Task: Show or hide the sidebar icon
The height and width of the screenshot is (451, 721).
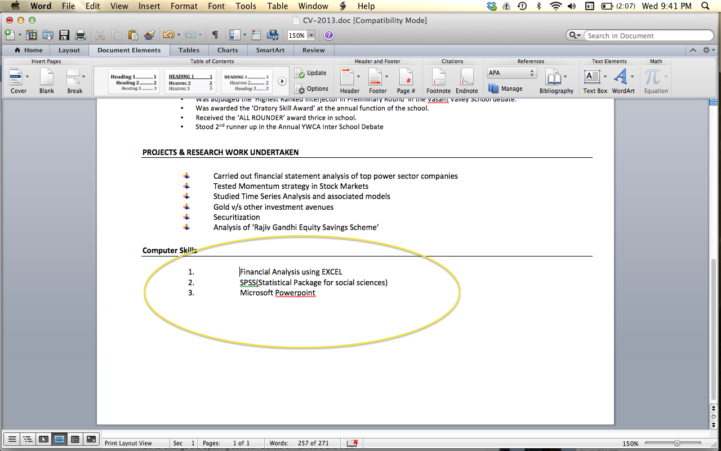Action: tap(235, 35)
